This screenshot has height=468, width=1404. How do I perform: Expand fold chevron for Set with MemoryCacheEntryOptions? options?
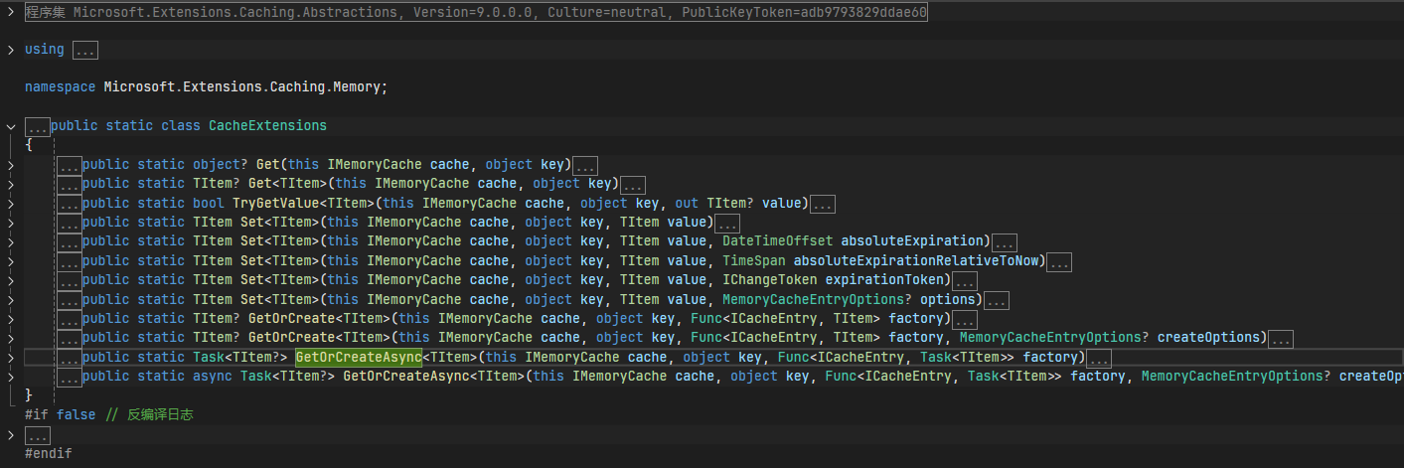click(x=10, y=300)
